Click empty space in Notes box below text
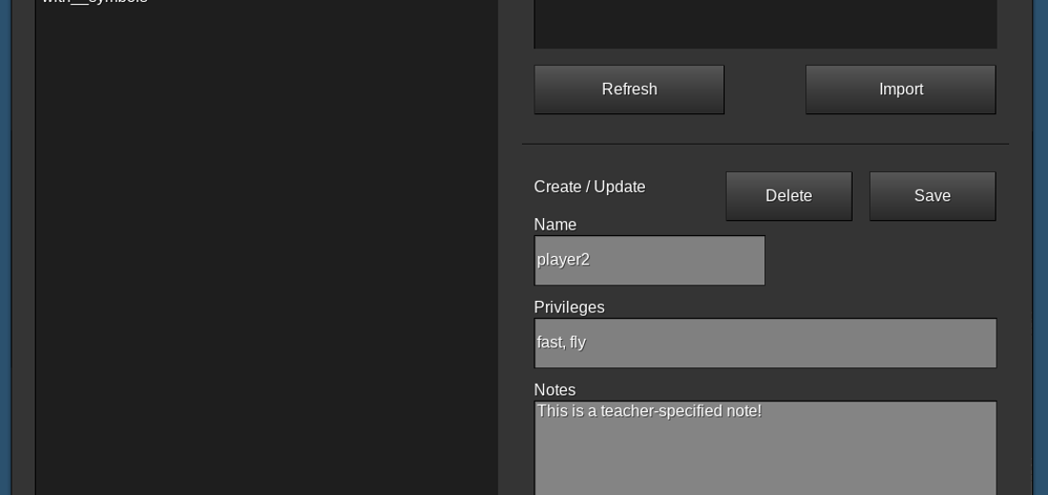 765,461
